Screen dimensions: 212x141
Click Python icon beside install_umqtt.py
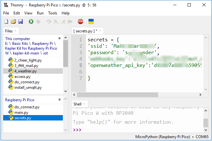[x=11, y=87]
